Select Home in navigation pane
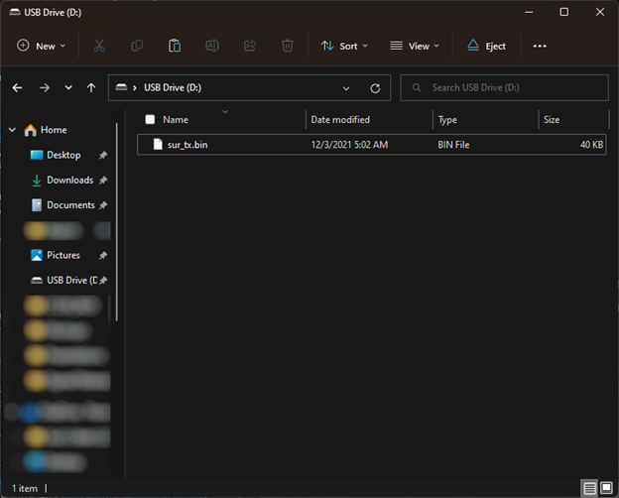 [x=54, y=130]
